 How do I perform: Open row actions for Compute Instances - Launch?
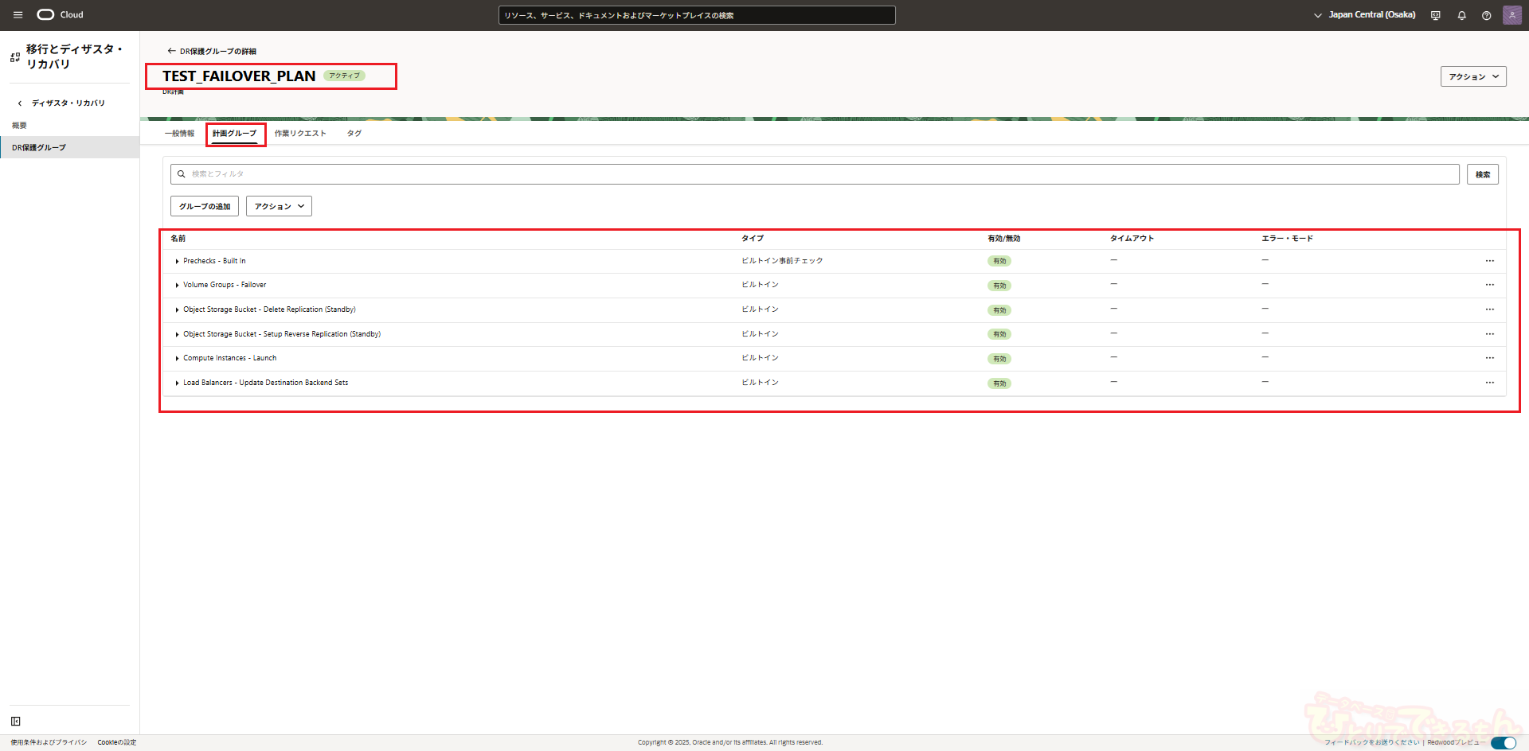[x=1489, y=358]
